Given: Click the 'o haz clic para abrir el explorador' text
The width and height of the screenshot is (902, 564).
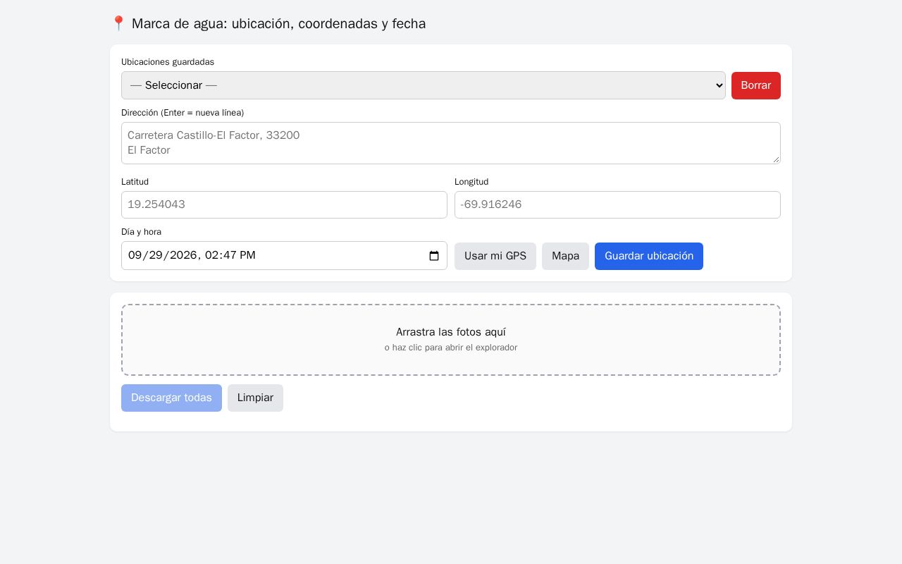Looking at the screenshot, I should (x=451, y=348).
